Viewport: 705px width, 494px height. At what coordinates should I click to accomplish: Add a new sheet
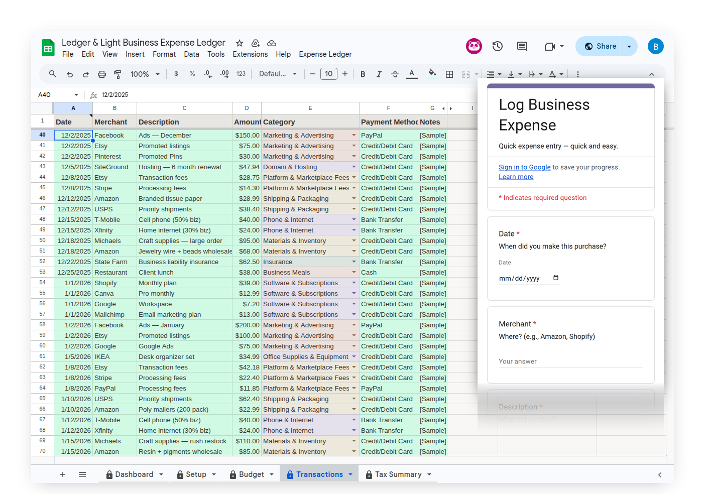tap(62, 474)
